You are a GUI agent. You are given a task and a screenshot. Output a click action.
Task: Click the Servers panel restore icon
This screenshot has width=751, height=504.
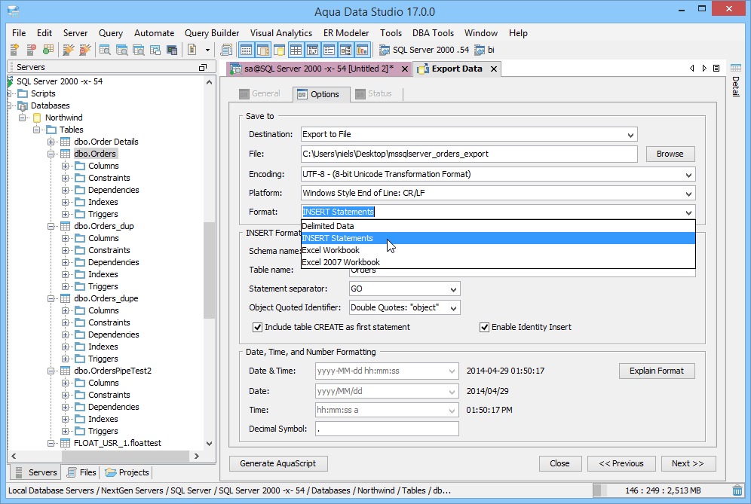point(203,68)
